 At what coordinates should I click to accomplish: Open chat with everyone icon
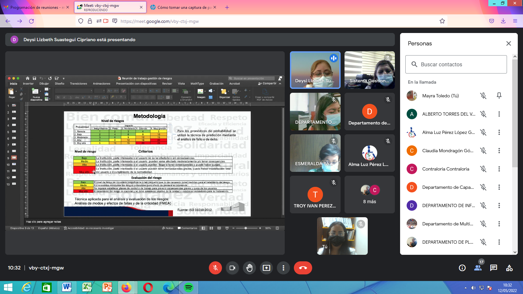coord(494,268)
